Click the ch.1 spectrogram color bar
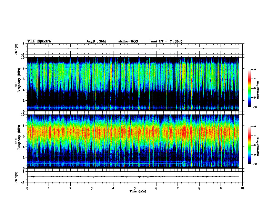The image size is (273, 211). 249,88
